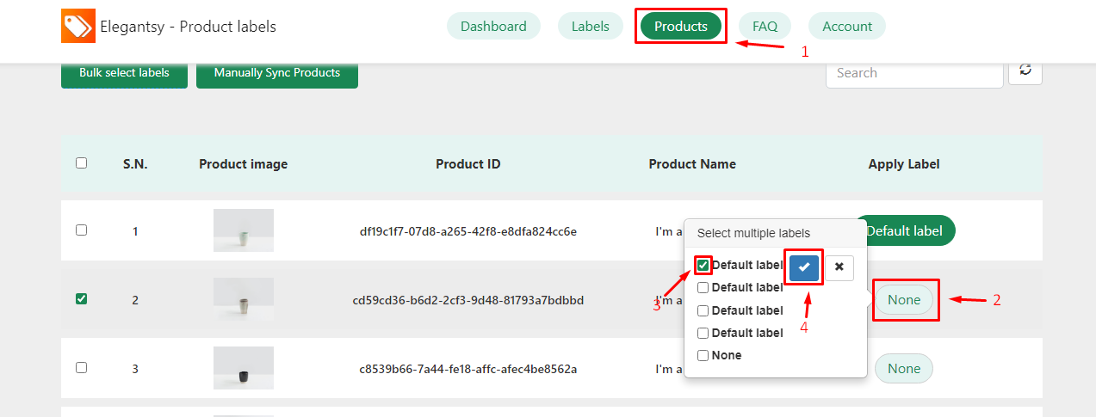Screen dimensions: 1096x417
Task: Click the S.N. column header
Action: (x=135, y=163)
